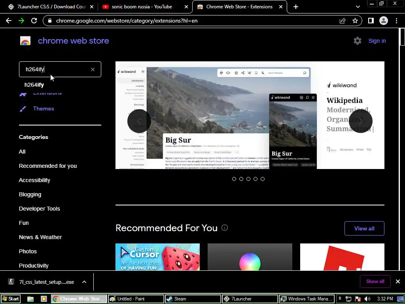Open the Custom Cursor extension card
The image size is (405, 304).
coord(157,257)
